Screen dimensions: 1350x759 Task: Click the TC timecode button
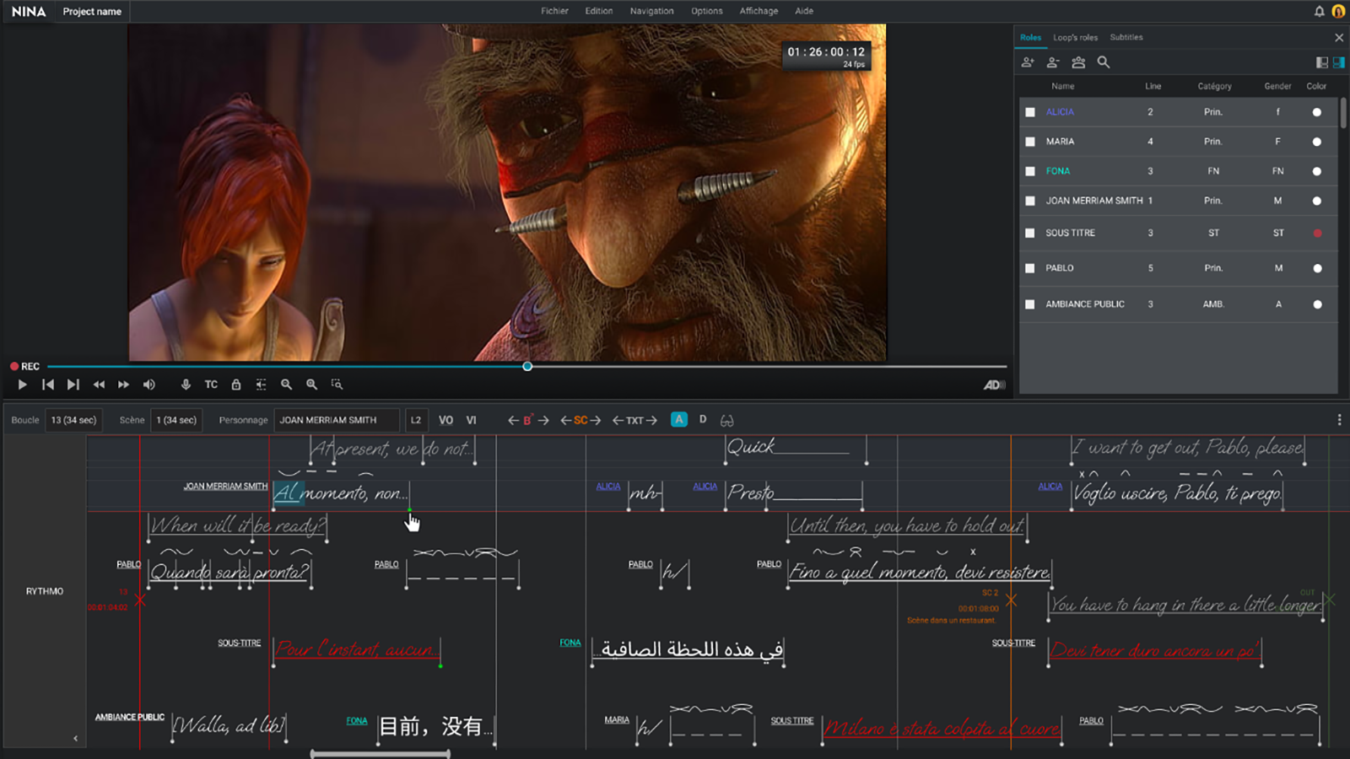coord(211,385)
